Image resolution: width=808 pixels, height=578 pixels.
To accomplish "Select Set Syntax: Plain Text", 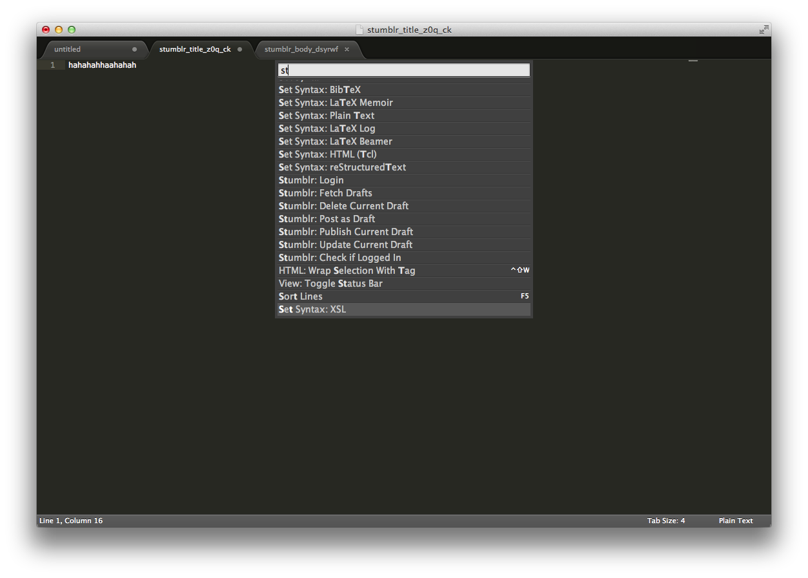I will coord(404,116).
